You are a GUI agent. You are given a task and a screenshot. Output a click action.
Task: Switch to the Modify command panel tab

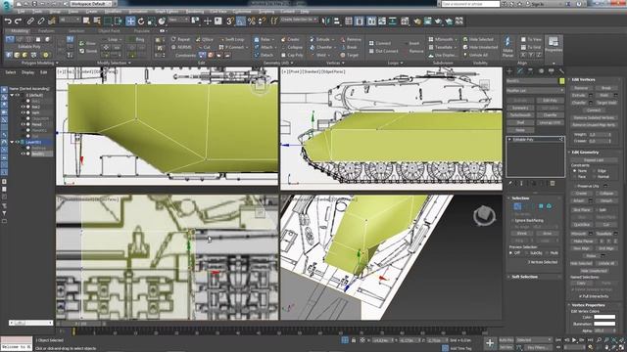coord(520,71)
